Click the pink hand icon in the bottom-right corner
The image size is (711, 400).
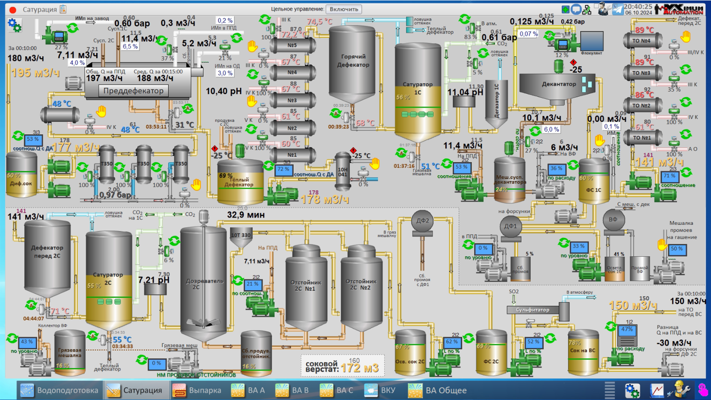[x=702, y=390]
